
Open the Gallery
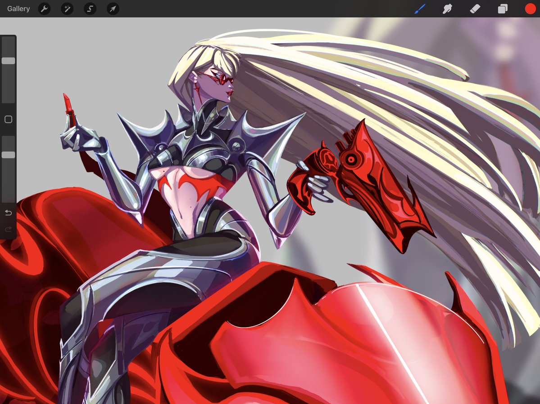[x=18, y=9]
